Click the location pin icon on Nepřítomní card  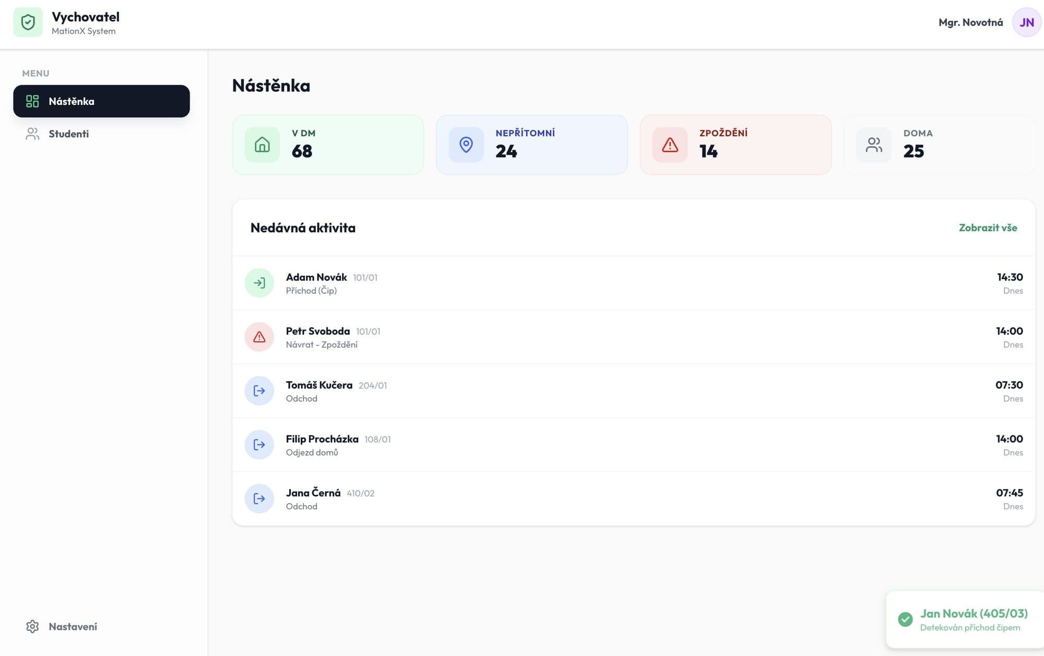point(466,145)
